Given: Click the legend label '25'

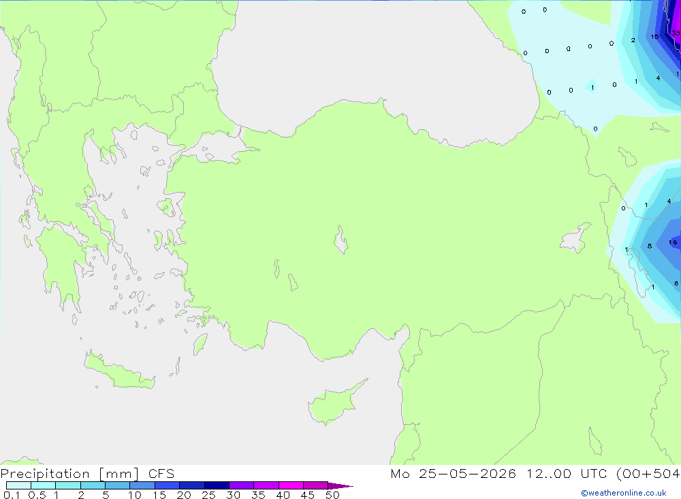Looking at the screenshot, I should tap(208, 495).
